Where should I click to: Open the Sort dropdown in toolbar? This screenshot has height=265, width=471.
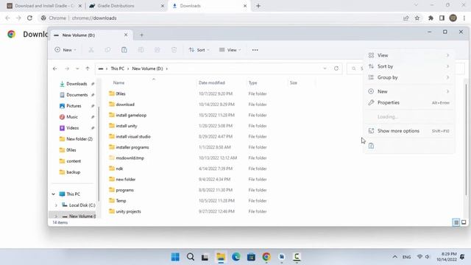(199, 50)
